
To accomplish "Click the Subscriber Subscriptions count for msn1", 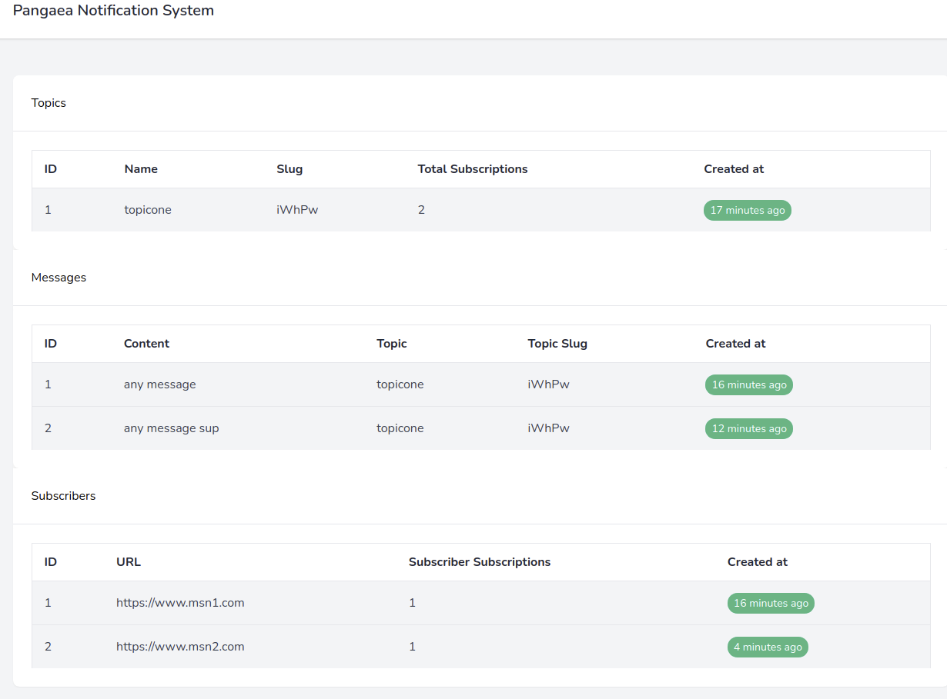I will [x=412, y=603].
